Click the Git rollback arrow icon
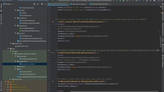 pyautogui.click(x=150, y=1)
